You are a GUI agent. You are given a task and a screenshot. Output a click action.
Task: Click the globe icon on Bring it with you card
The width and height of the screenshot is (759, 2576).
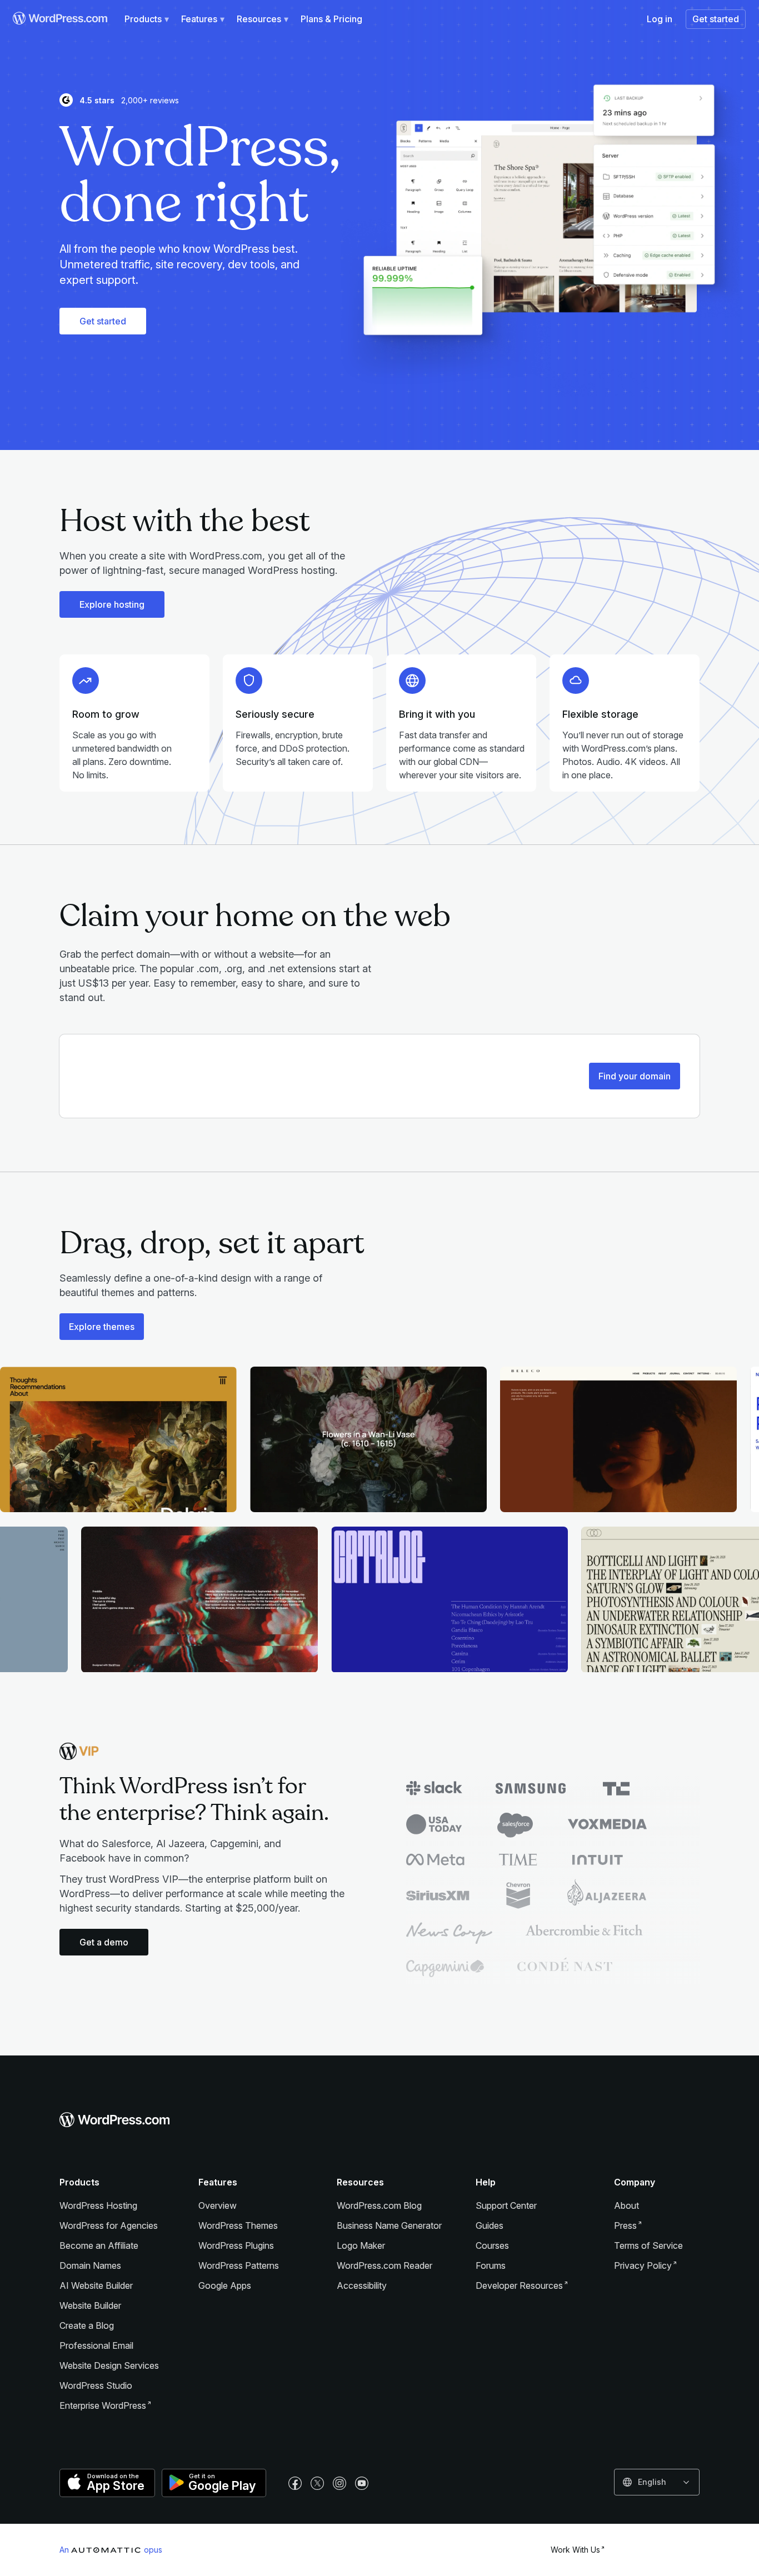(x=412, y=680)
